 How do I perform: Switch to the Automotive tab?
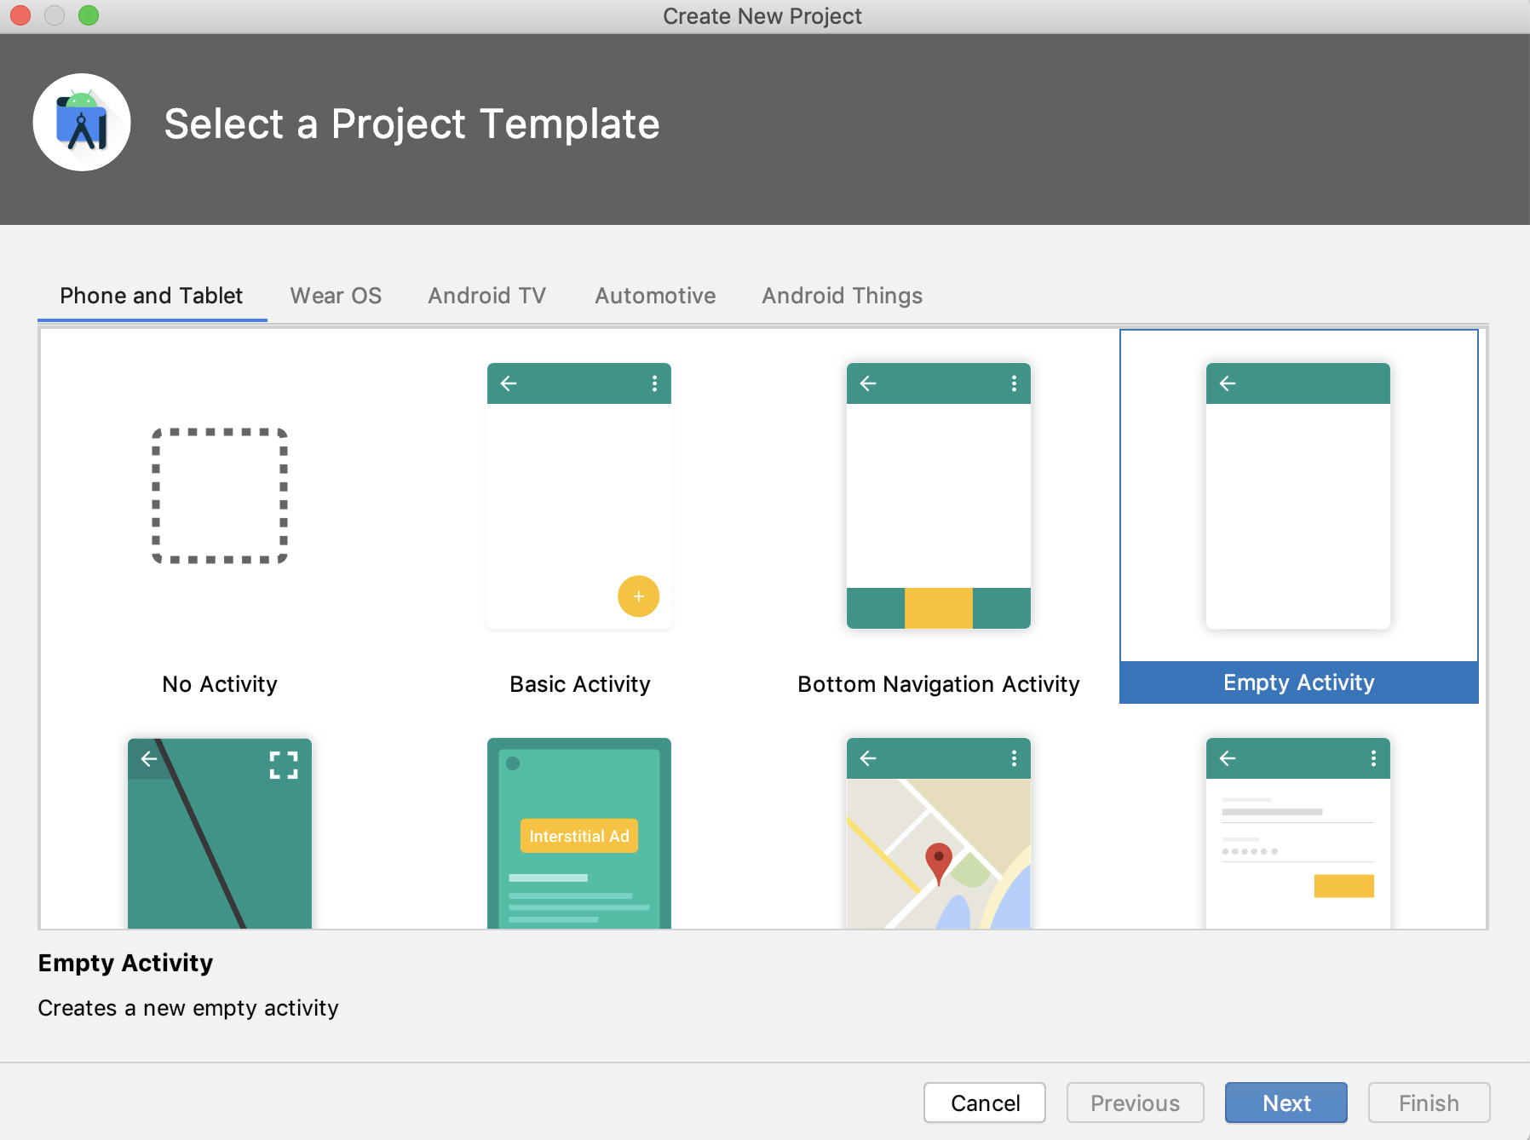click(x=655, y=296)
